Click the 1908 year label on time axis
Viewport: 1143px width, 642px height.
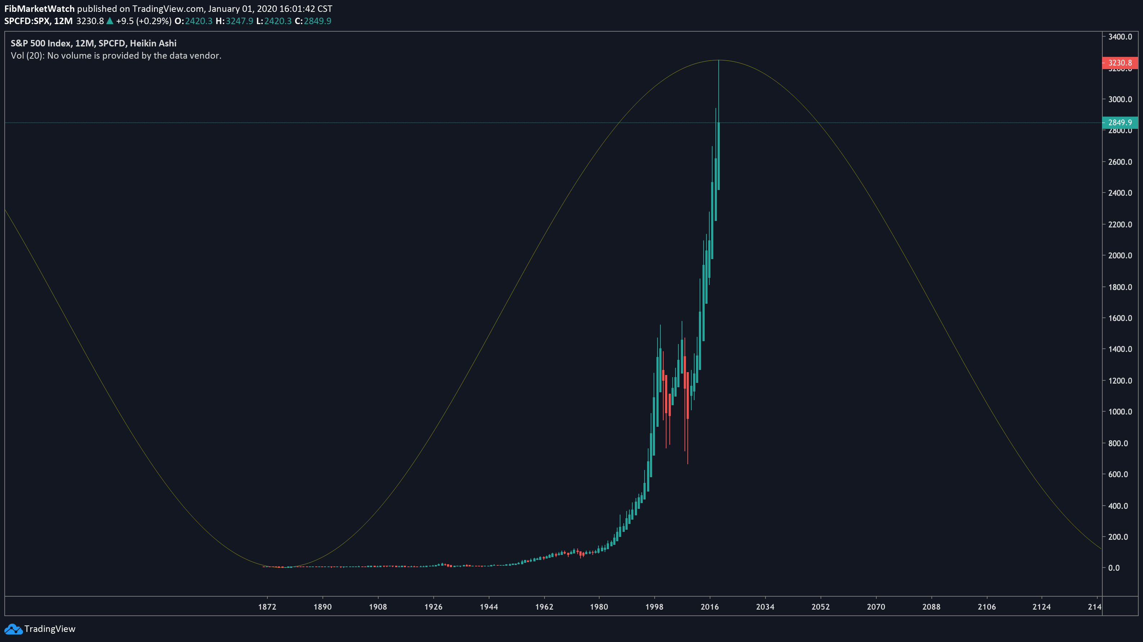coord(378,607)
